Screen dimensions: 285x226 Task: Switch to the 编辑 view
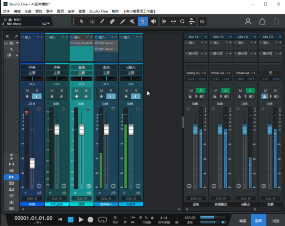242,220
